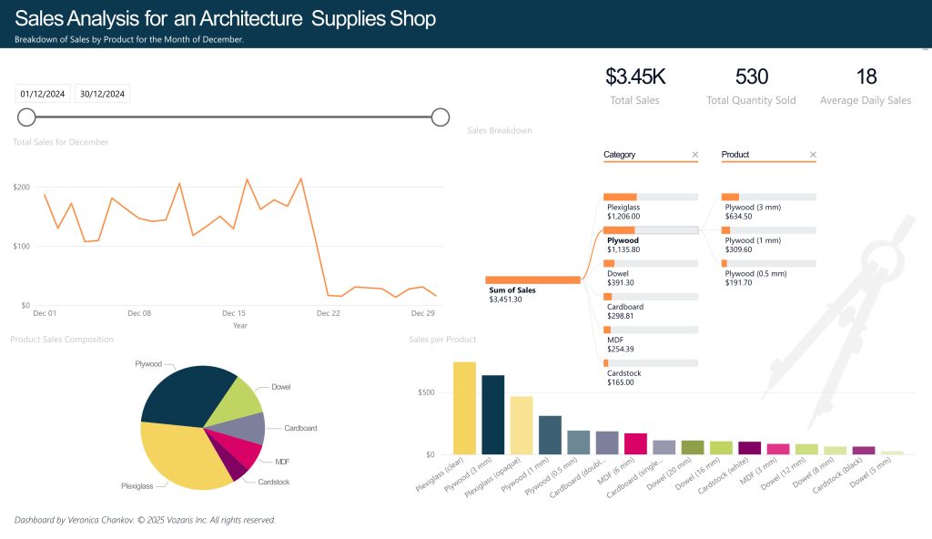Select the Cardstock node in Sales Breakdown

pyautogui.click(x=650, y=363)
